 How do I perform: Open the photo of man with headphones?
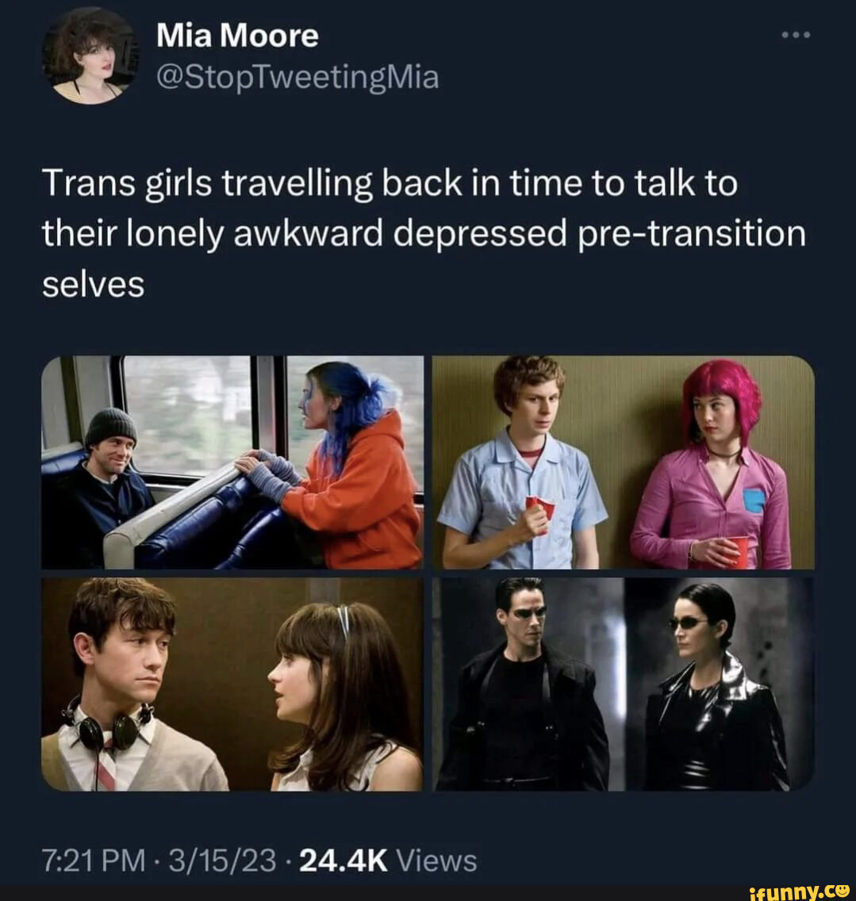tap(232, 684)
